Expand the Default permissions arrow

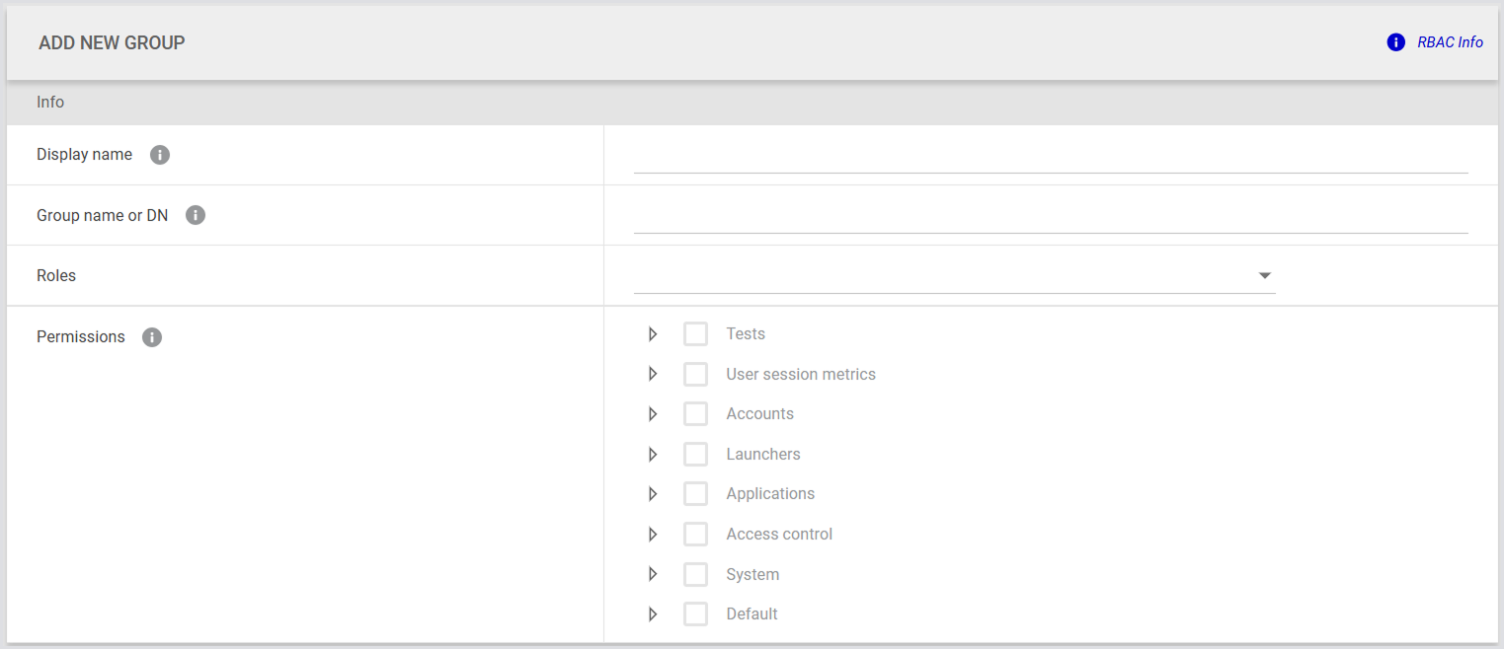653,614
